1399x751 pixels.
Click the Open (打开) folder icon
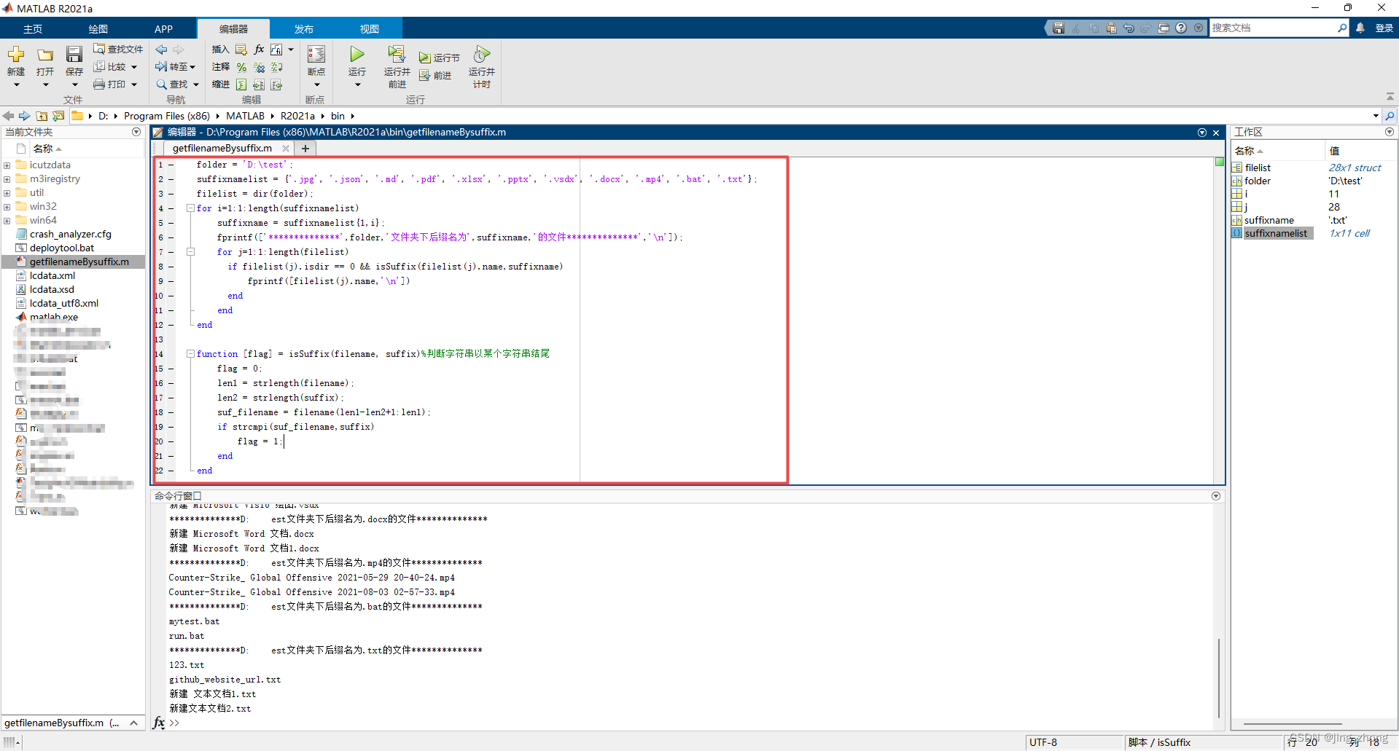[x=45, y=55]
